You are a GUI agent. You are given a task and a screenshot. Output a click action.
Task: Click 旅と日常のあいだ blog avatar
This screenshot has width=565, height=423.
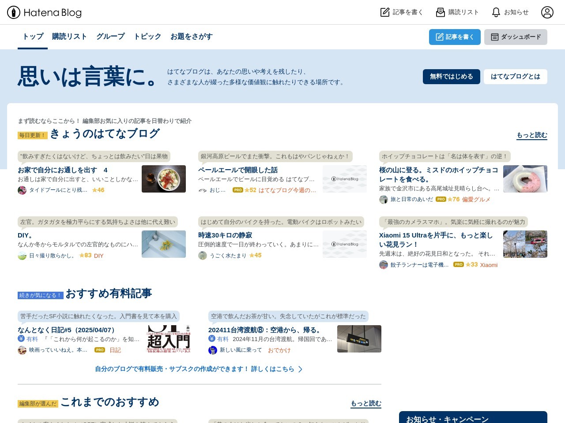(384, 200)
